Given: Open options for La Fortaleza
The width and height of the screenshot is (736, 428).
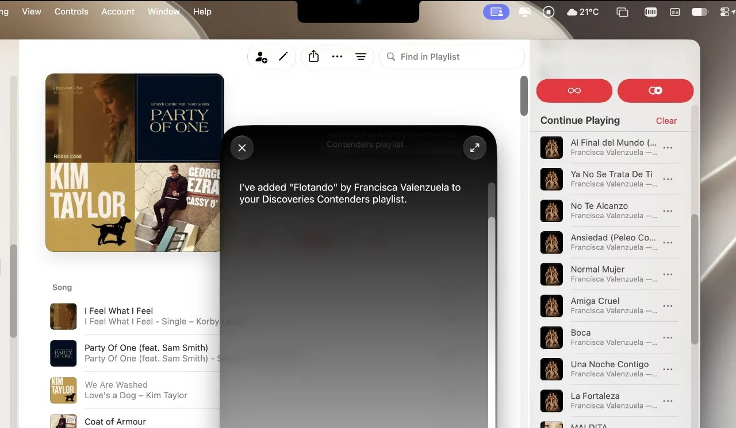Looking at the screenshot, I should 668,400.
